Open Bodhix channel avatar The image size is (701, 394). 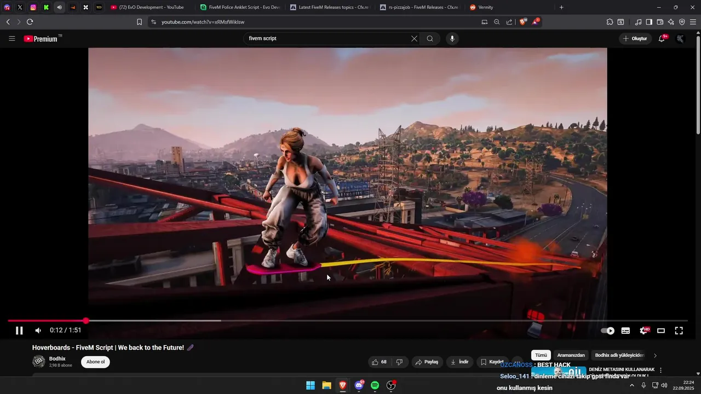[39, 362]
